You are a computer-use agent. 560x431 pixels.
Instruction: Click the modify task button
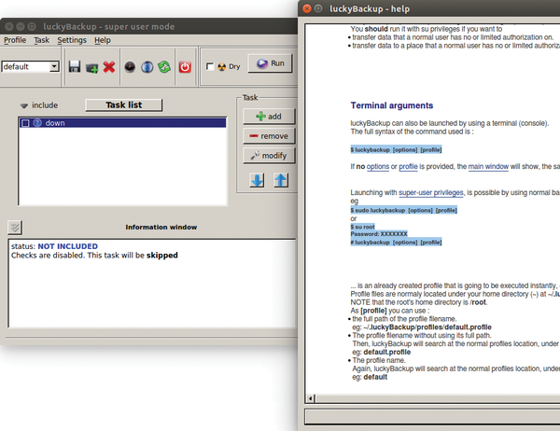pyautogui.click(x=269, y=156)
